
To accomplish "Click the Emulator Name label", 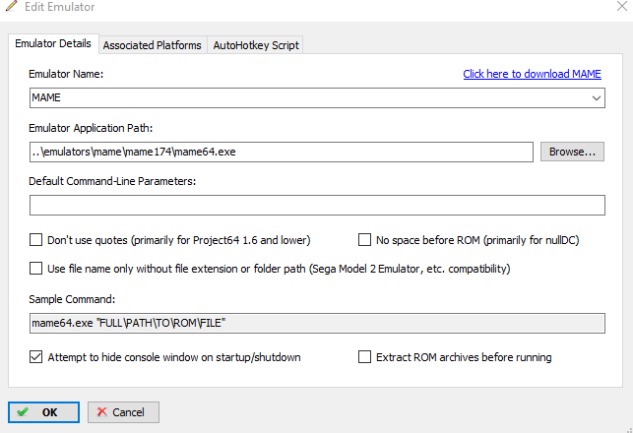I will coord(66,74).
